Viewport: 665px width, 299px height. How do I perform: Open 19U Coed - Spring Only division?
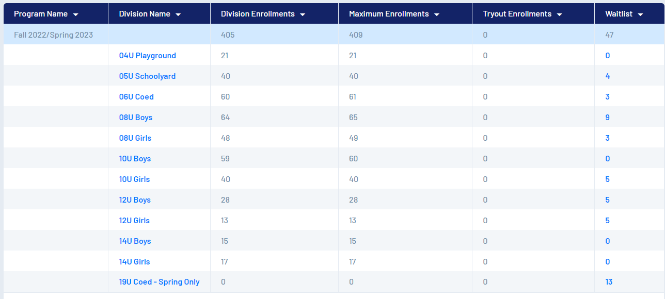(159, 282)
